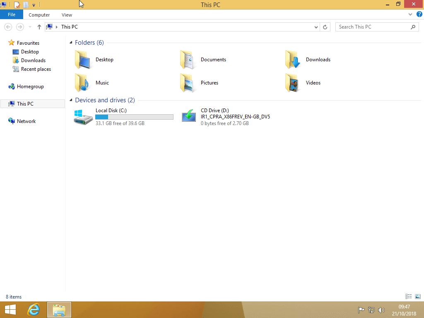Screen dimensions: 424x318
Task: Open the Pictures folder icon
Action: (187, 83)
